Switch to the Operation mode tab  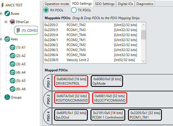(57, 4)
